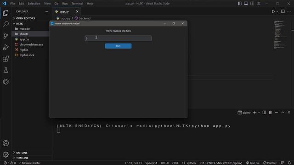The image size is (294, 165).
Task: Select the pipenv terminal label
Action: (244, 113)
